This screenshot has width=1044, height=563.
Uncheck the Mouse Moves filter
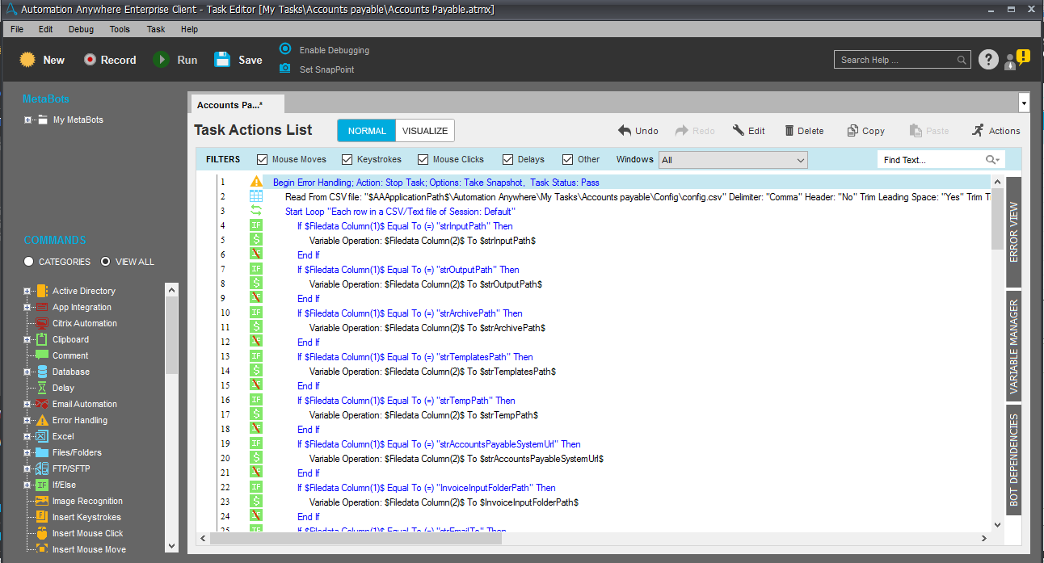[263, 160]
